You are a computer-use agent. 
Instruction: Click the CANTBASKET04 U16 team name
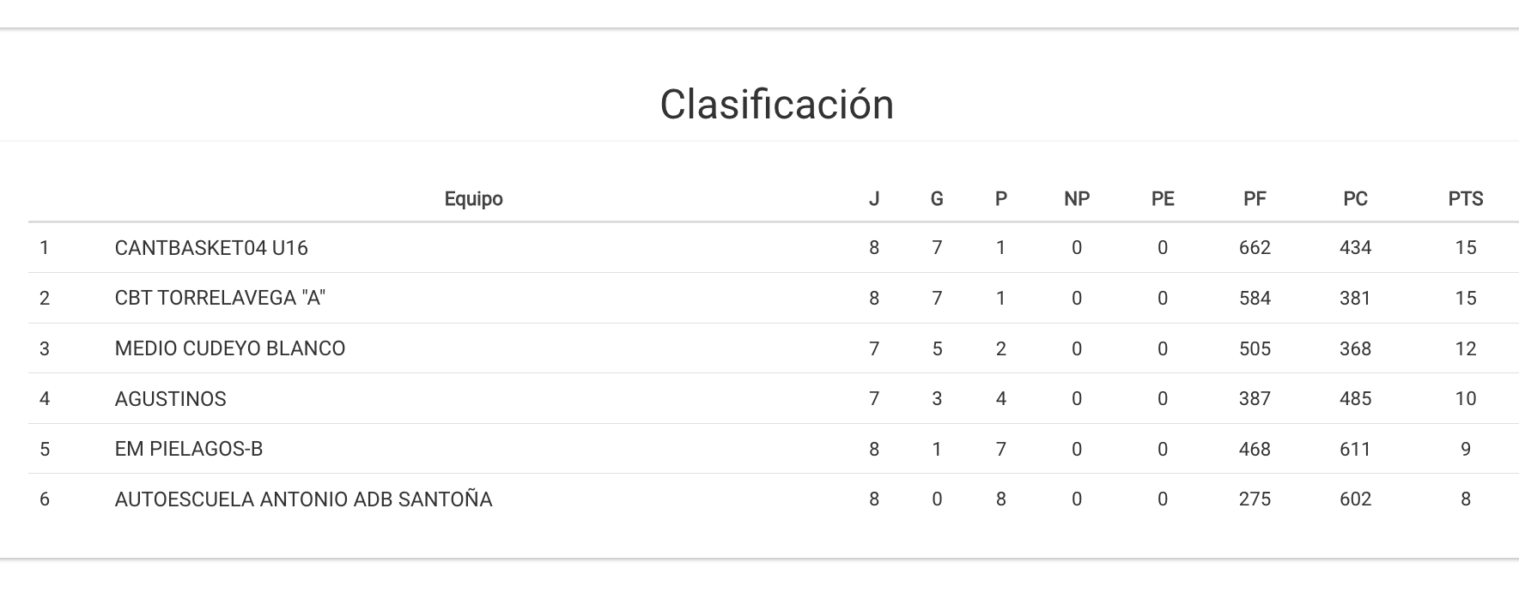pyautogui.click(x=211, y=248)
